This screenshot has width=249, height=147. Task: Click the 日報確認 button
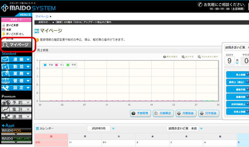163,113
